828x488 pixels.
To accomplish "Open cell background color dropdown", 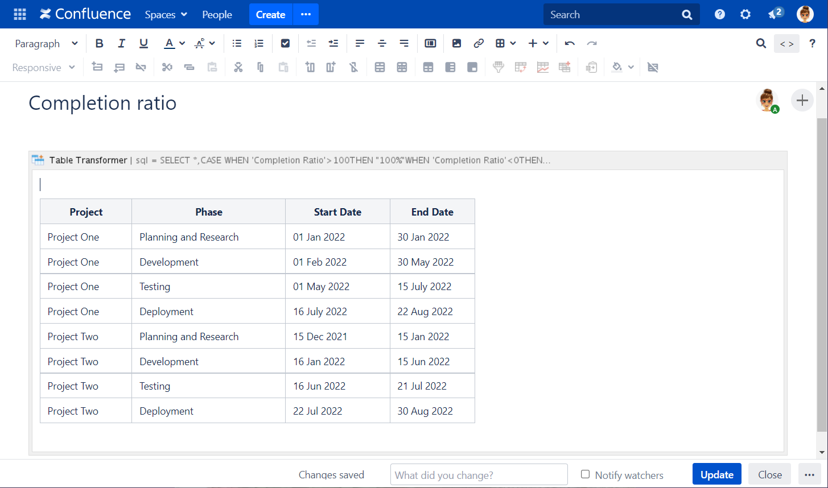I will click(631, 67).
